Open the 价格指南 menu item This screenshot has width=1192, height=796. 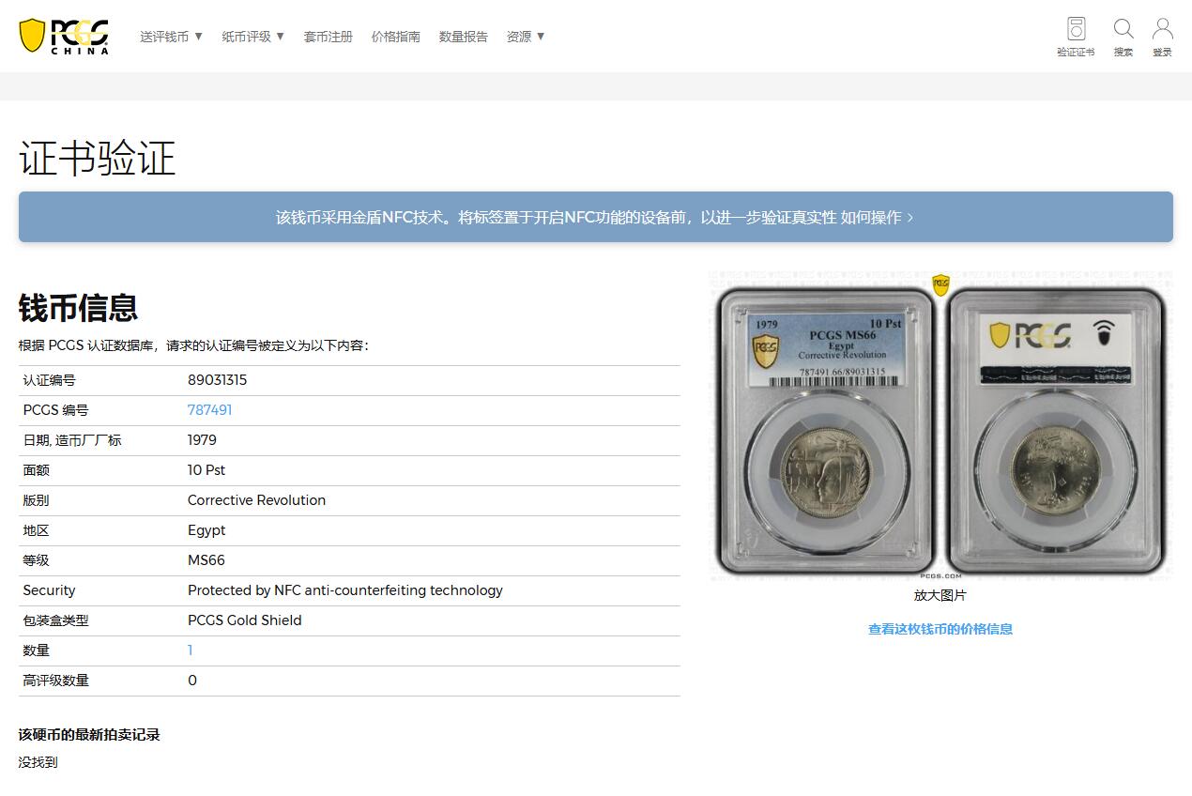396,37
